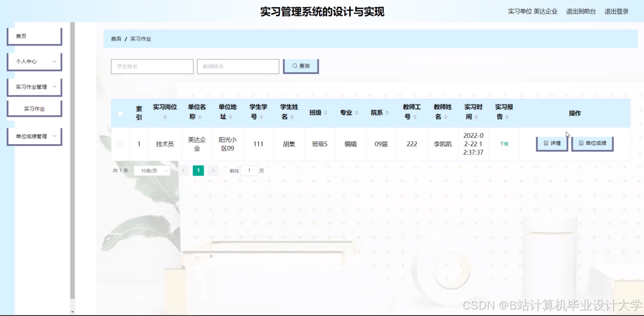Click 阳光小区09 cell
This screenshot has width=644, height=316.
228,144
